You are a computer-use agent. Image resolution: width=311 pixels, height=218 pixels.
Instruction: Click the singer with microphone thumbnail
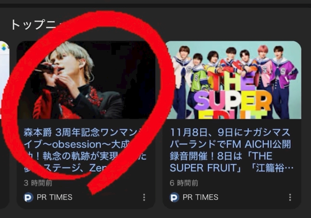point(86,80)
